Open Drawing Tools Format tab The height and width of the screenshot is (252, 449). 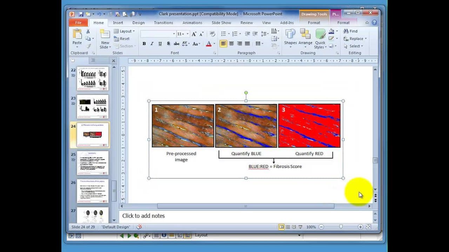(314, 23)
